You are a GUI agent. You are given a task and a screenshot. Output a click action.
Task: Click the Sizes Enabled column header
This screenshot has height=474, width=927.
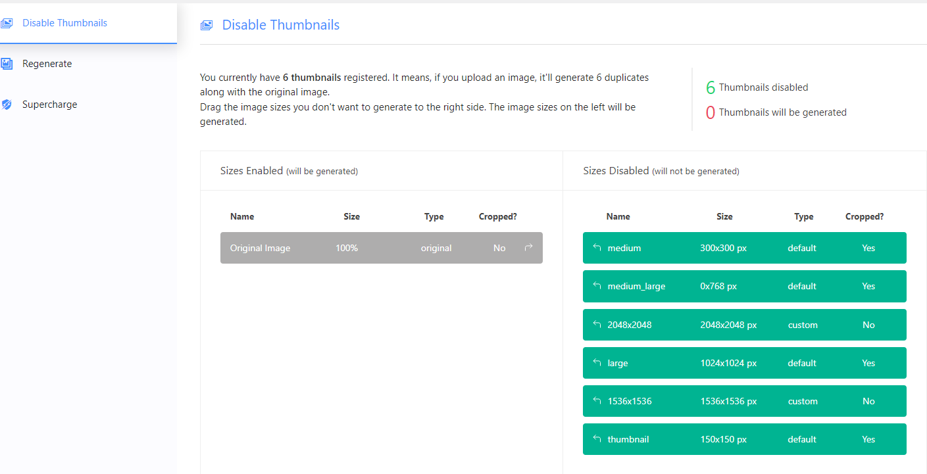click(x=289, y=171)
